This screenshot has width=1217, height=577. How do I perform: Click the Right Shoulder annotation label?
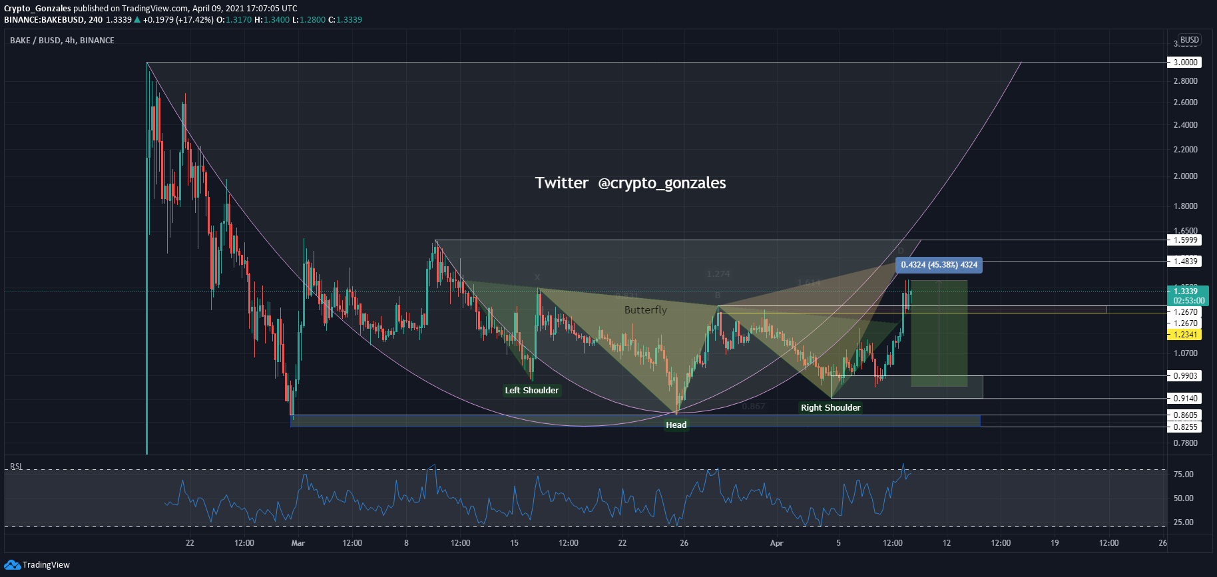pos(831,408)
